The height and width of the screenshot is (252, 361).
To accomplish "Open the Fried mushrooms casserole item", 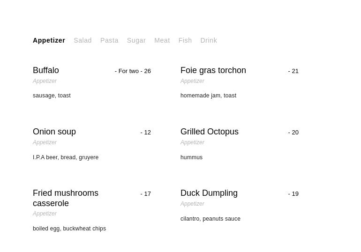I will point(65,198).
